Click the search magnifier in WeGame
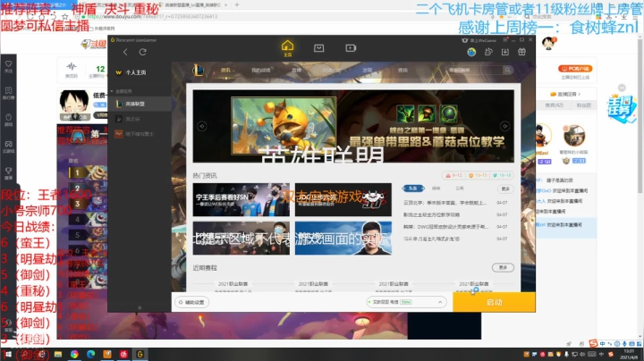This screenshot has height=361, width=644. tap(508, 71)
